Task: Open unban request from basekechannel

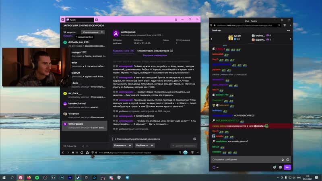Action: (x=85, y=105)
